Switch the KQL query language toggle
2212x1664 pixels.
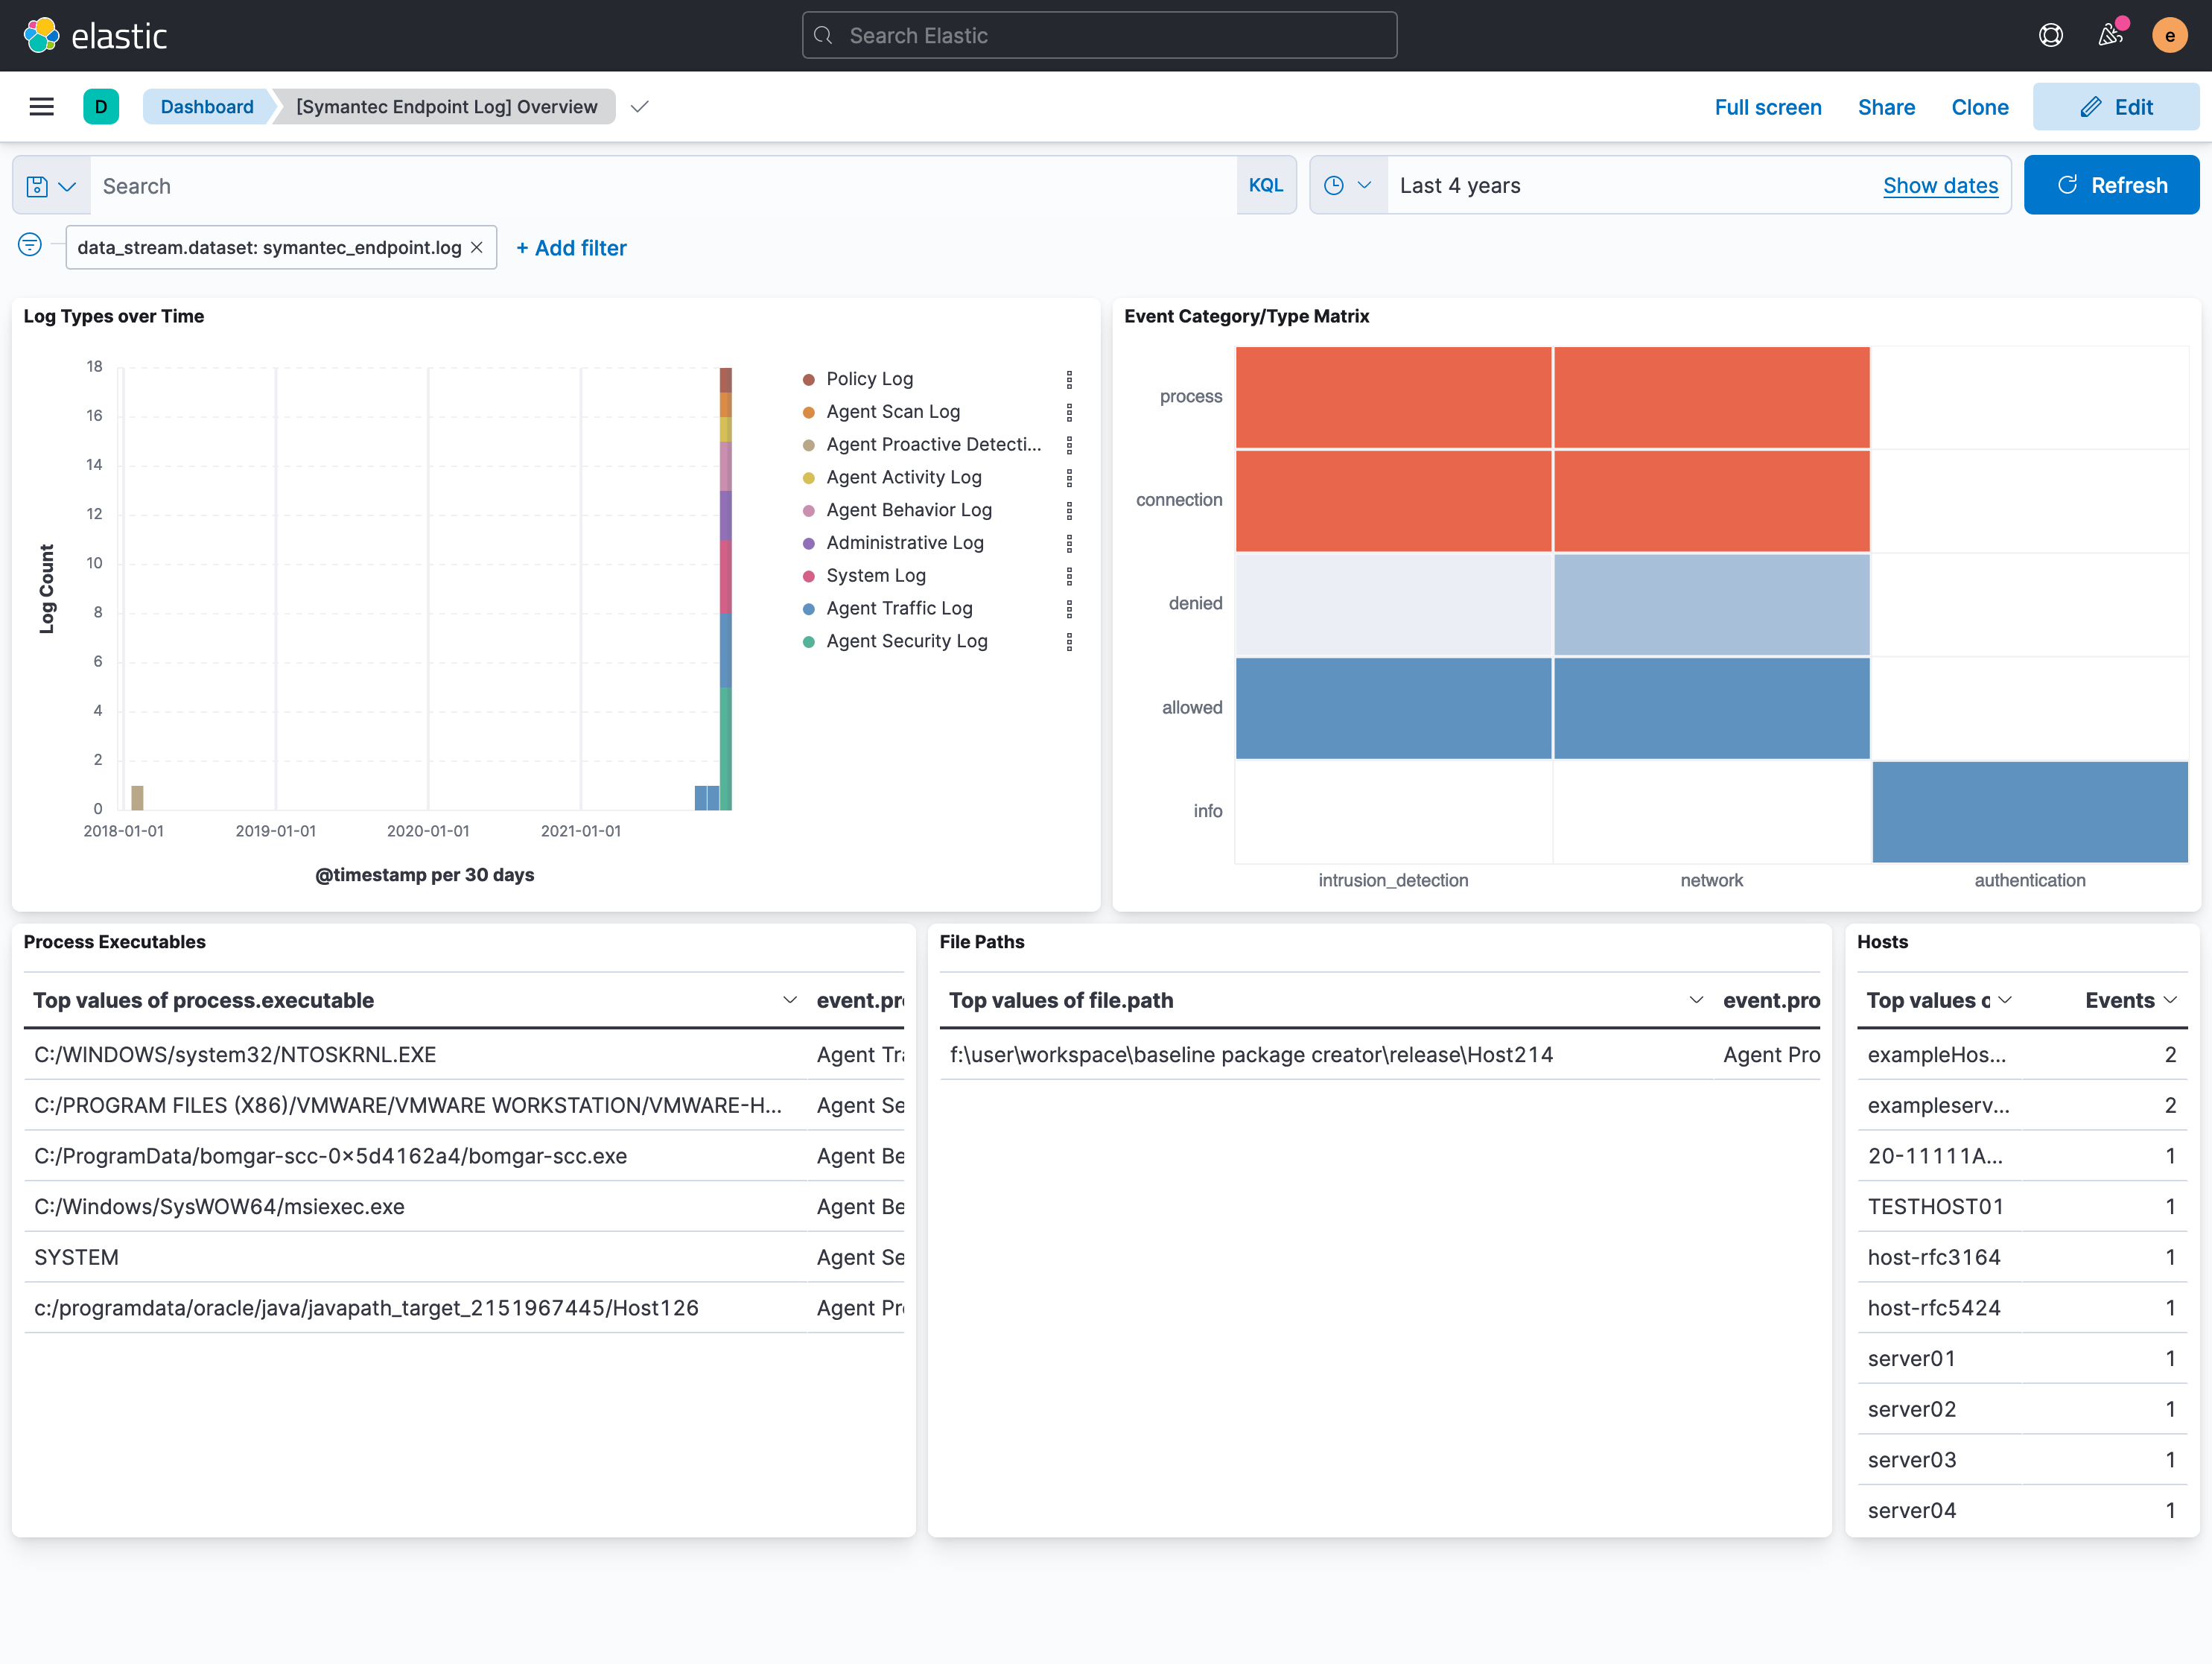tap(1265, 185)
